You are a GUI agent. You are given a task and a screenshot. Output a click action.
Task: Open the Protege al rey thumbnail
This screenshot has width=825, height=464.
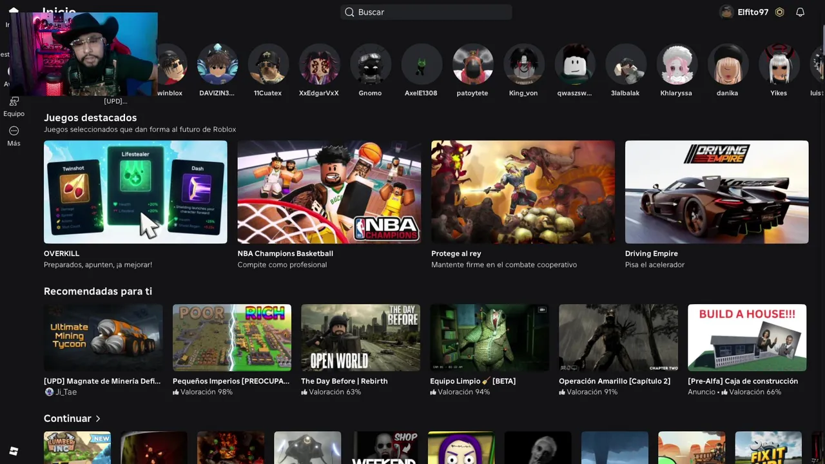pyautogui.click(x=523, y=192)
